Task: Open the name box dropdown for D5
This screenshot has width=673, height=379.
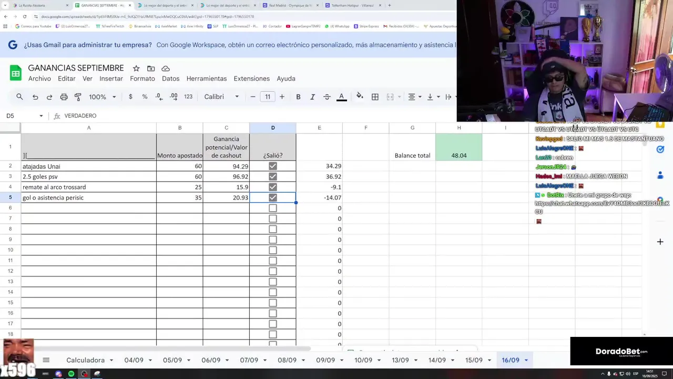Action: (x=41, y=116)
